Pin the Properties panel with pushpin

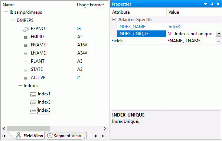click(x=212, y=4)
